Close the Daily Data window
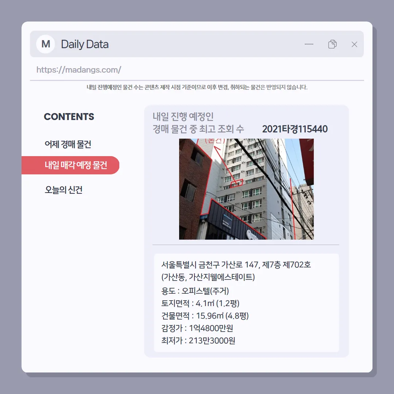 [354, 44]
